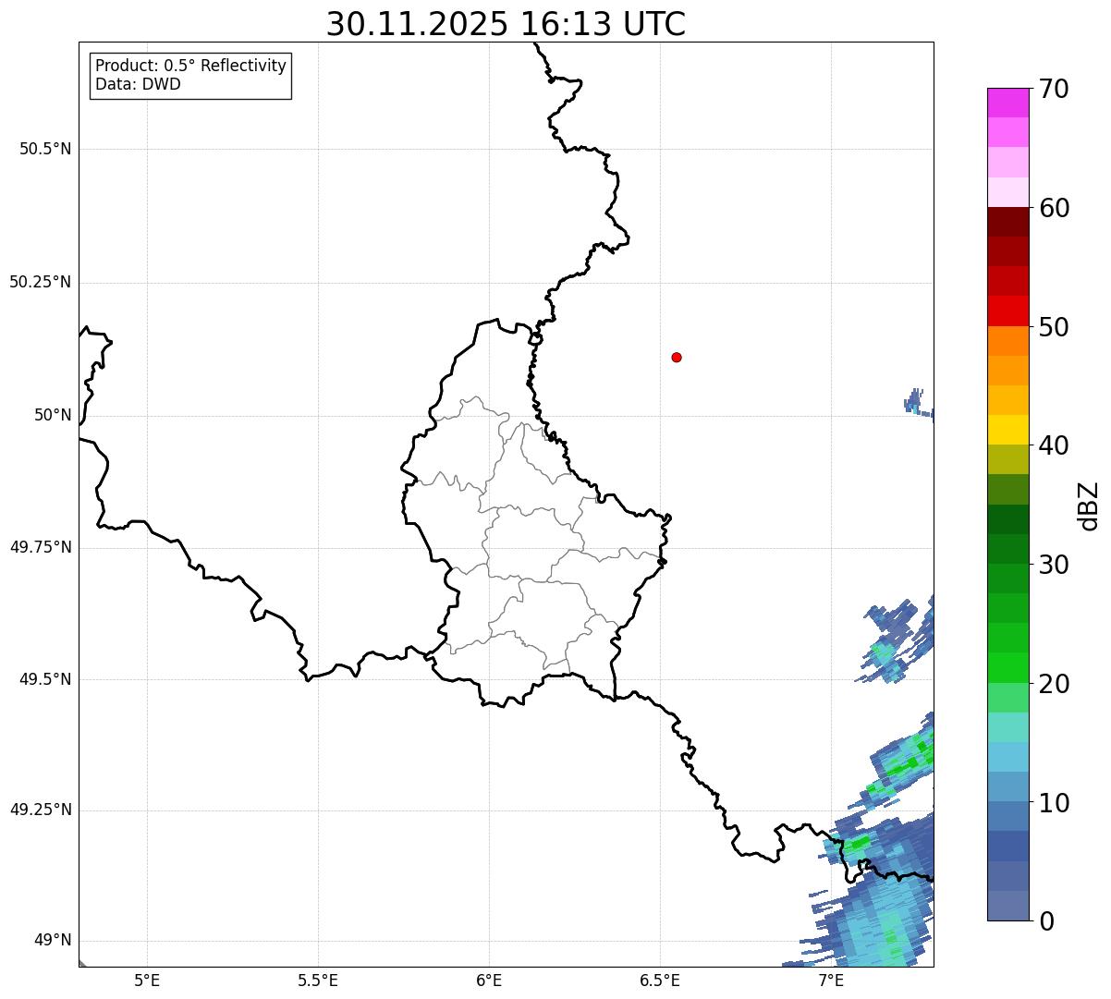Click the latitude label "49.5°N"

click(45, 679)
